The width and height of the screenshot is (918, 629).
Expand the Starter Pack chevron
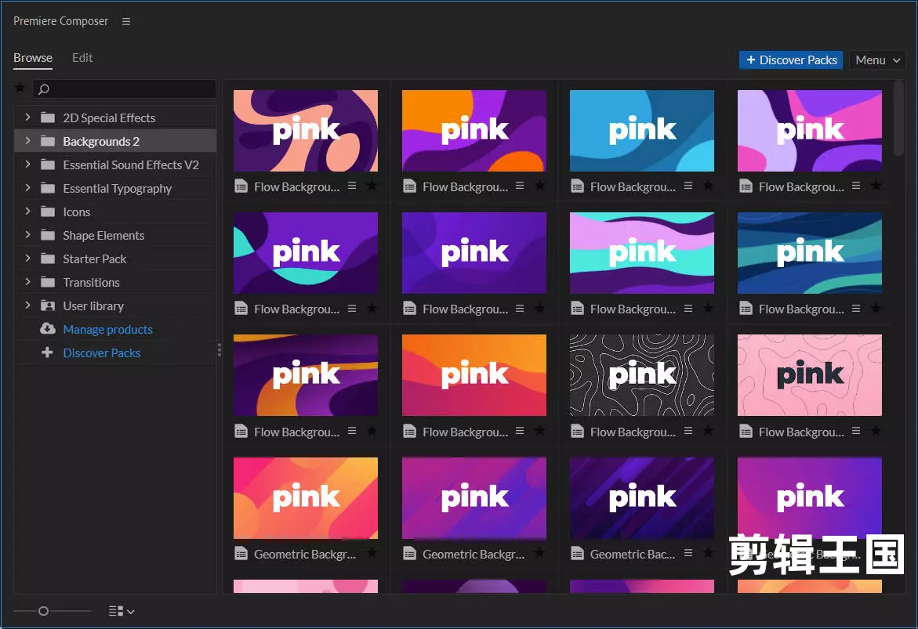pyautogui.click(x=27, y=258)
